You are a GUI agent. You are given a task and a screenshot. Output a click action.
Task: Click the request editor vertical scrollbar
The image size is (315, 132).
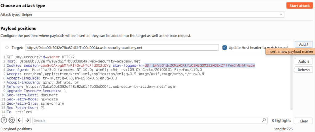(292, 83)
